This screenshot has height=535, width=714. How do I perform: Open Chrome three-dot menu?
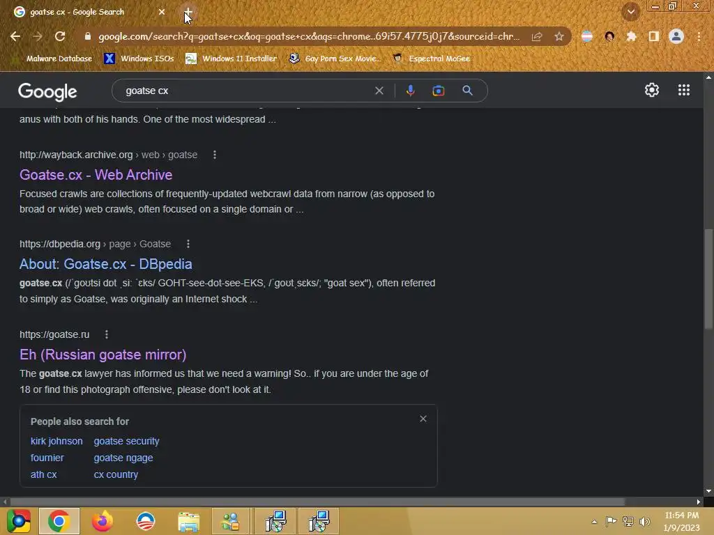(x=699, y=36)
